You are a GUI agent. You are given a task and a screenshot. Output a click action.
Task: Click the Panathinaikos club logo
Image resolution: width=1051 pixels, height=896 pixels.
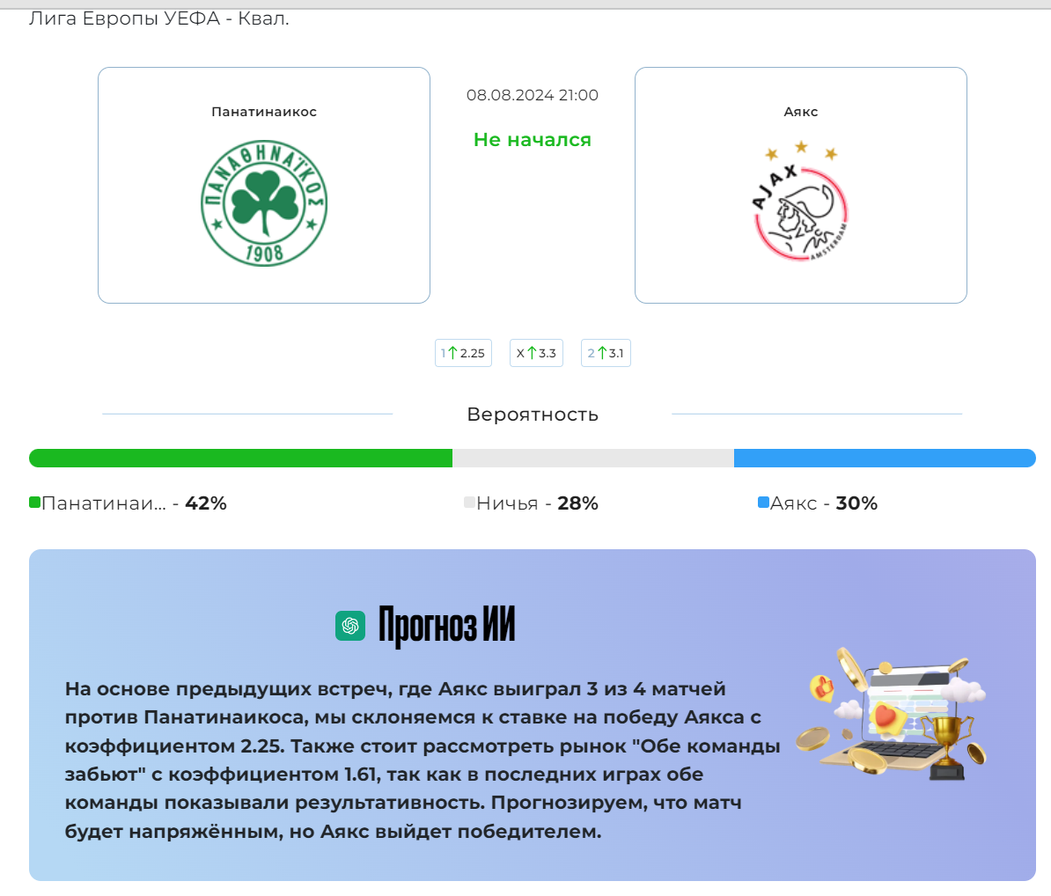[264, 203]
